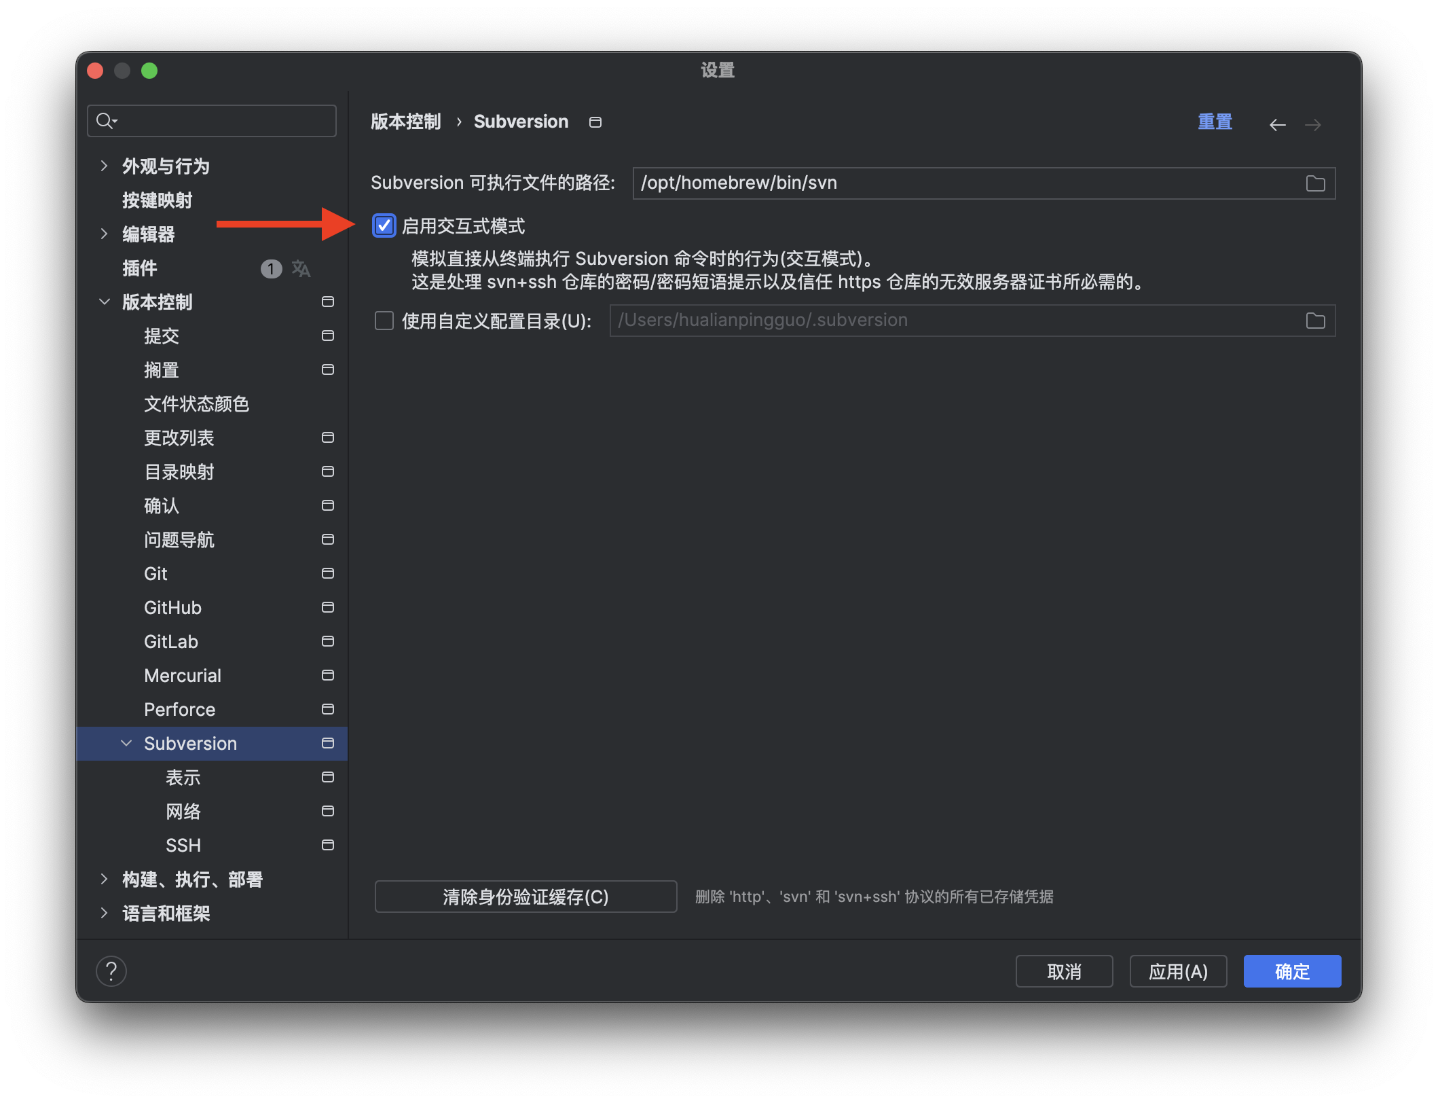This screenshot has width=1438, height=1103.
Task: Click the search magnifier in the settings search box
Action: coord(106,120)
